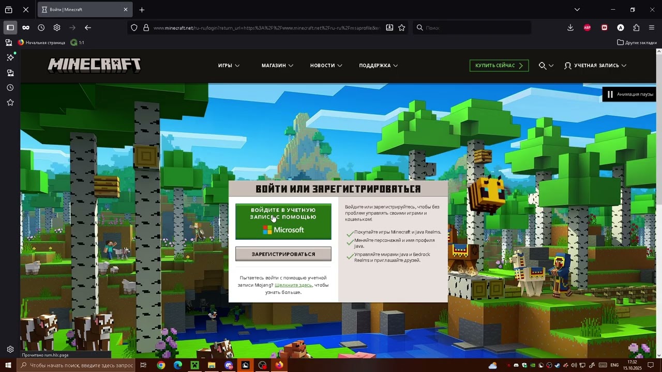Image resolution: width=662 pixels, height=372 pixels.
Task: Expand the МАГАЗИН menu
Action: (277, 66)
